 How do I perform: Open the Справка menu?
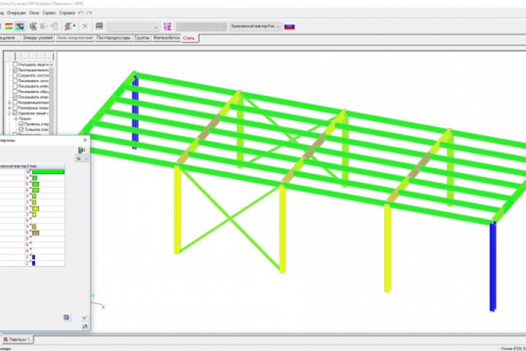pos(67,12)
